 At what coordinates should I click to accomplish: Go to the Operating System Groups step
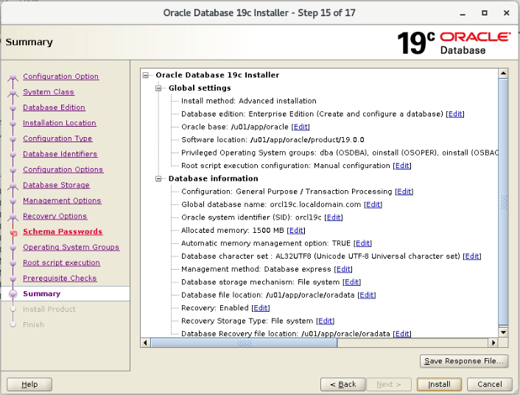click(x=71, y=248)
